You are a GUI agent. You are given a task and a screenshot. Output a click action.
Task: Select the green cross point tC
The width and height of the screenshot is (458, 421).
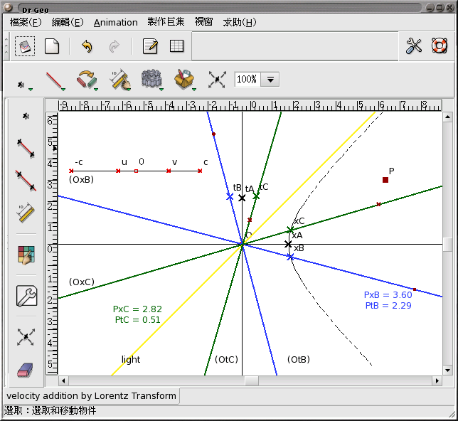256,196
